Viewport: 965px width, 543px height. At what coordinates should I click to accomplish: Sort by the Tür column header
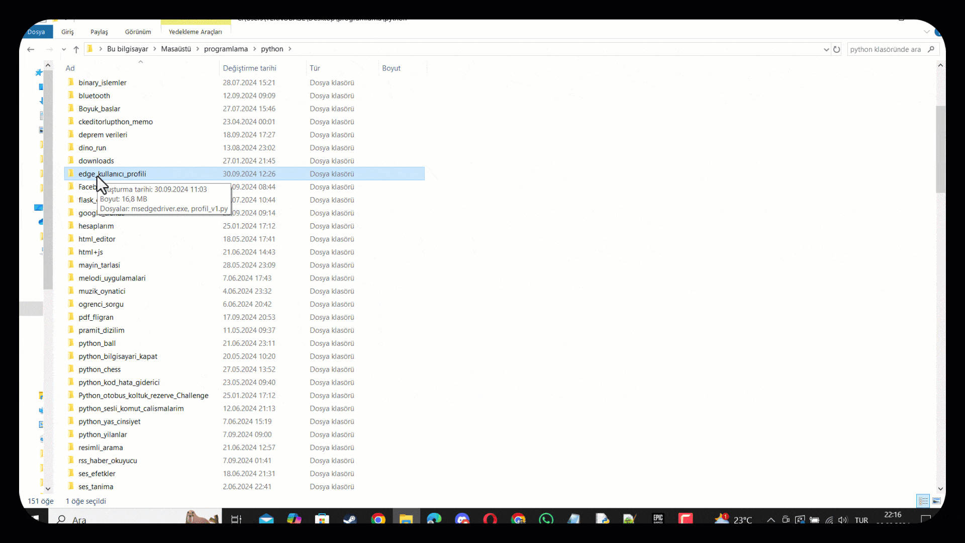point(315,68)
